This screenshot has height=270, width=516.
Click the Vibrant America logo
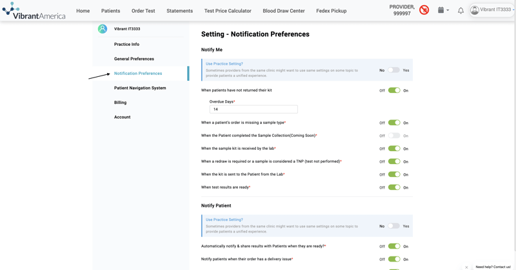(34, 10)
